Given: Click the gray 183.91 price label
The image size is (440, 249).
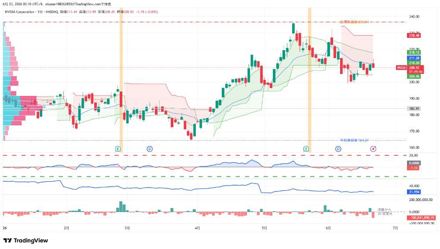Looking at the screenshot, I should click(x=414, y=109).
